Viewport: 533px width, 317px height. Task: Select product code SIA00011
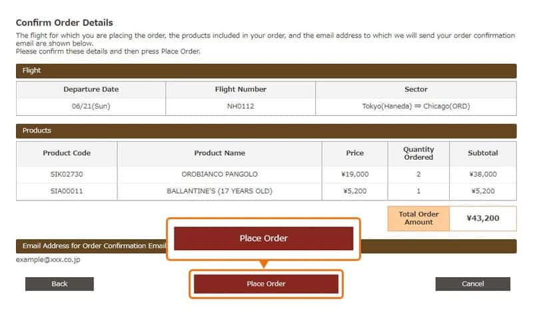[x=67, y=191]
